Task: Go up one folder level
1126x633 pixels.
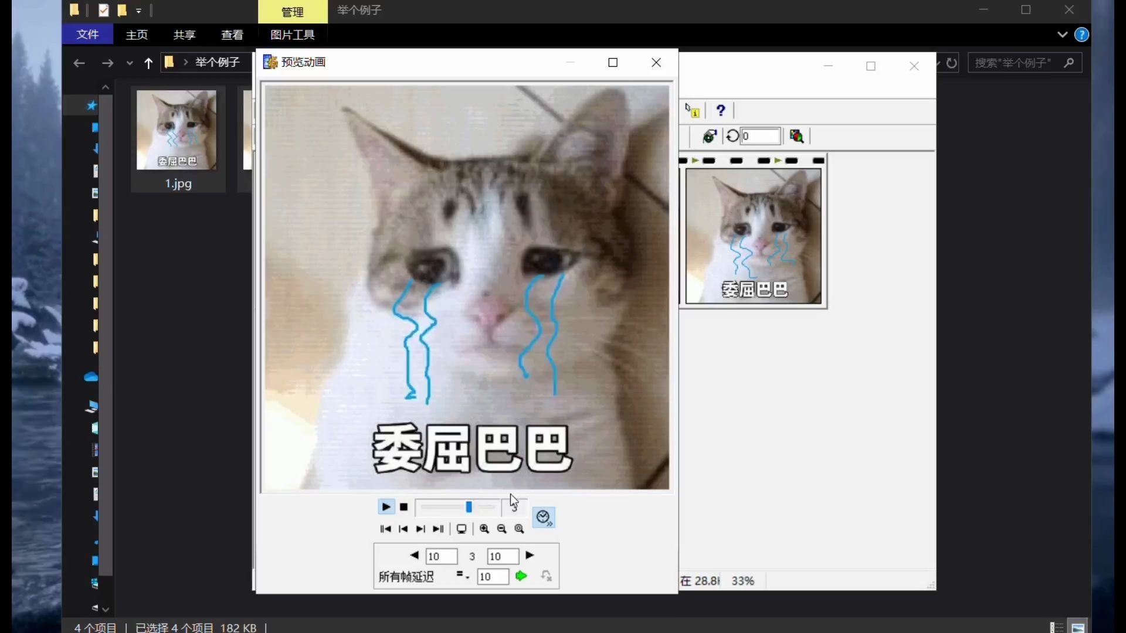Action: click(x=148, y=63)
